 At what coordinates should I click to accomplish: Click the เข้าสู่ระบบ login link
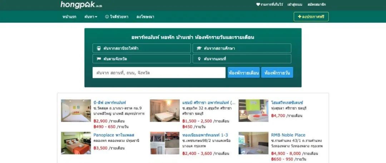pos(295,4)
